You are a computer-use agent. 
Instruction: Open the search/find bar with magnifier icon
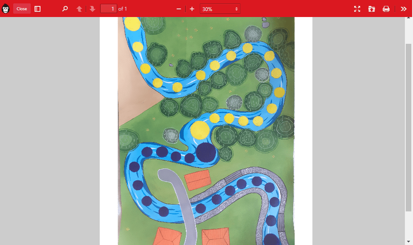pyautogui.click(x=65, y=9)
